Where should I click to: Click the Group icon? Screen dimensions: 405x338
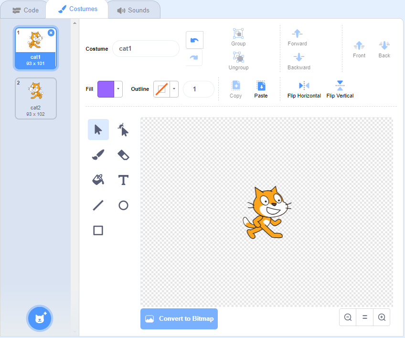coord(238,33)
